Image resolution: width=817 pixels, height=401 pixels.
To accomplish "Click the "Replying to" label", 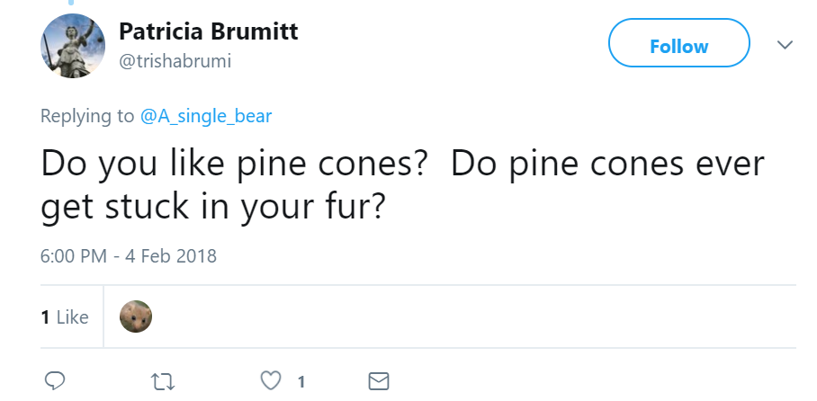I will 87,116.
